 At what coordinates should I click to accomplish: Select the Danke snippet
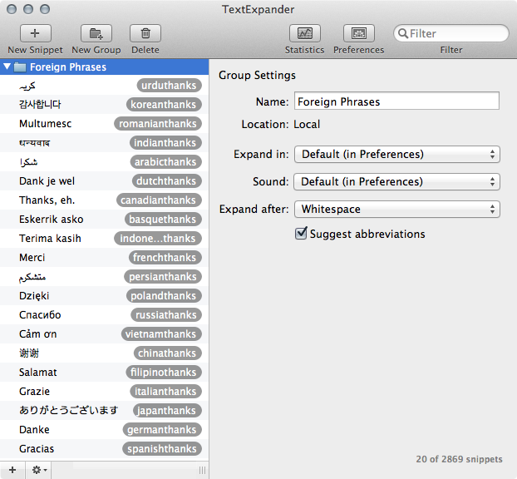[x=104, y=429]
